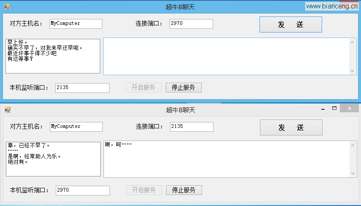
Task: Click into the empty message box in the top window
Action: pyautogui.click(x=227, y=56)
